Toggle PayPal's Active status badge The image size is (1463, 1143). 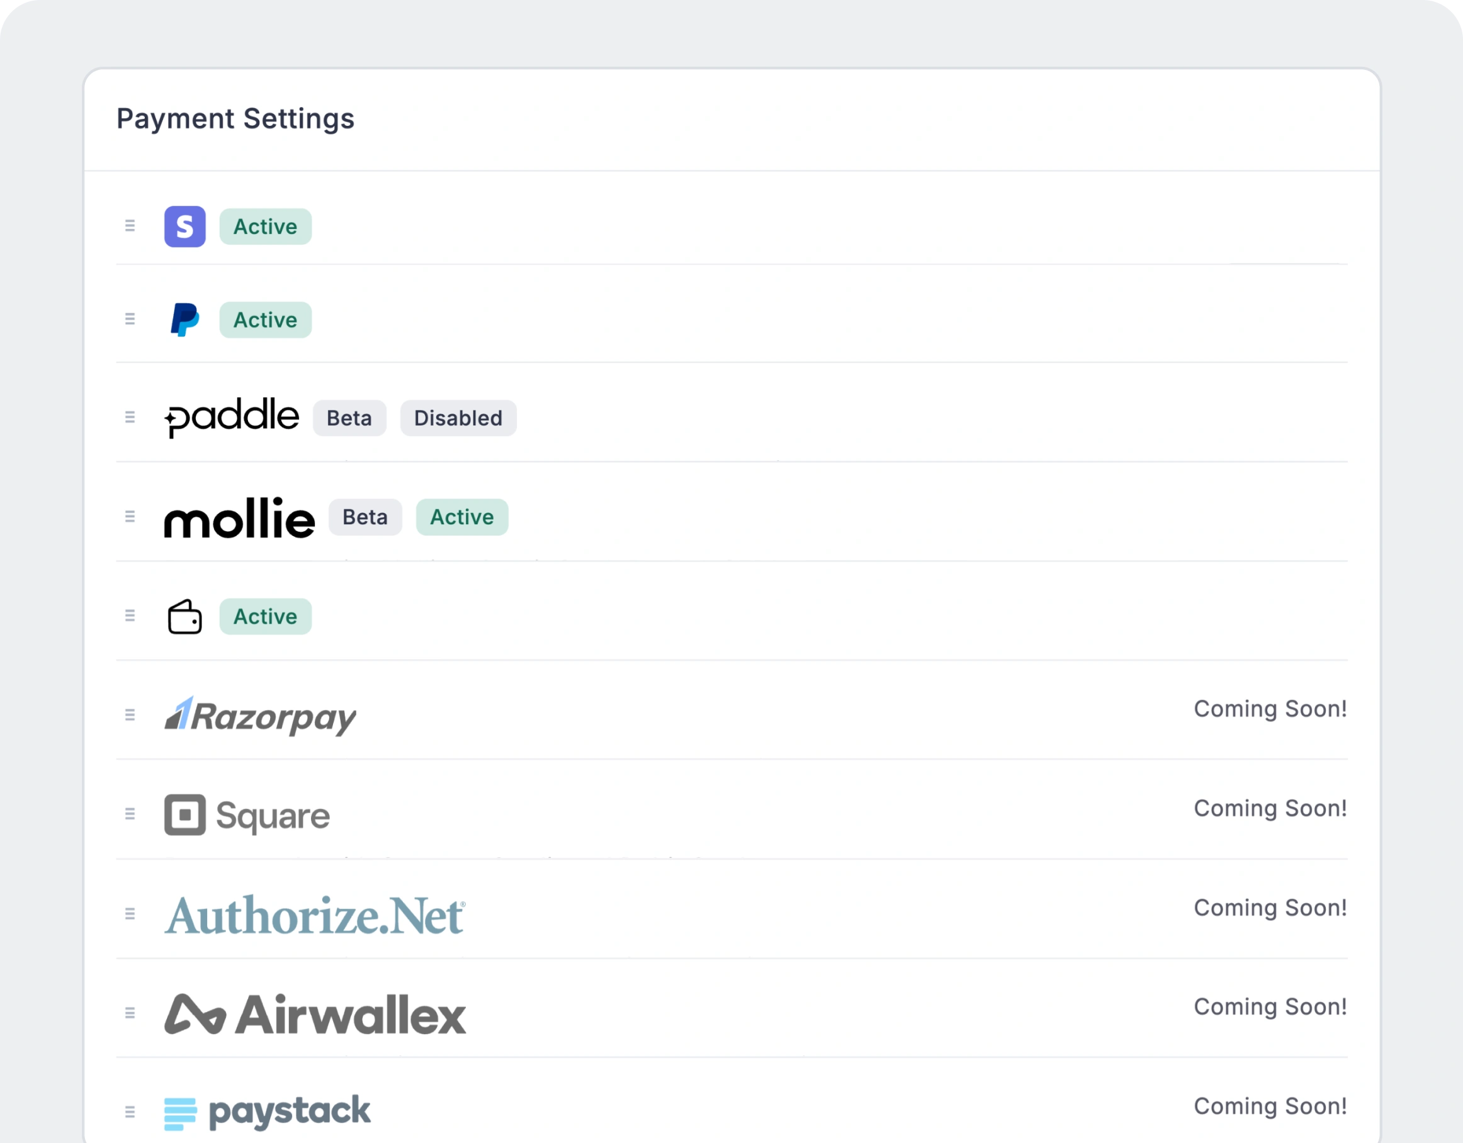click(265, 320)
